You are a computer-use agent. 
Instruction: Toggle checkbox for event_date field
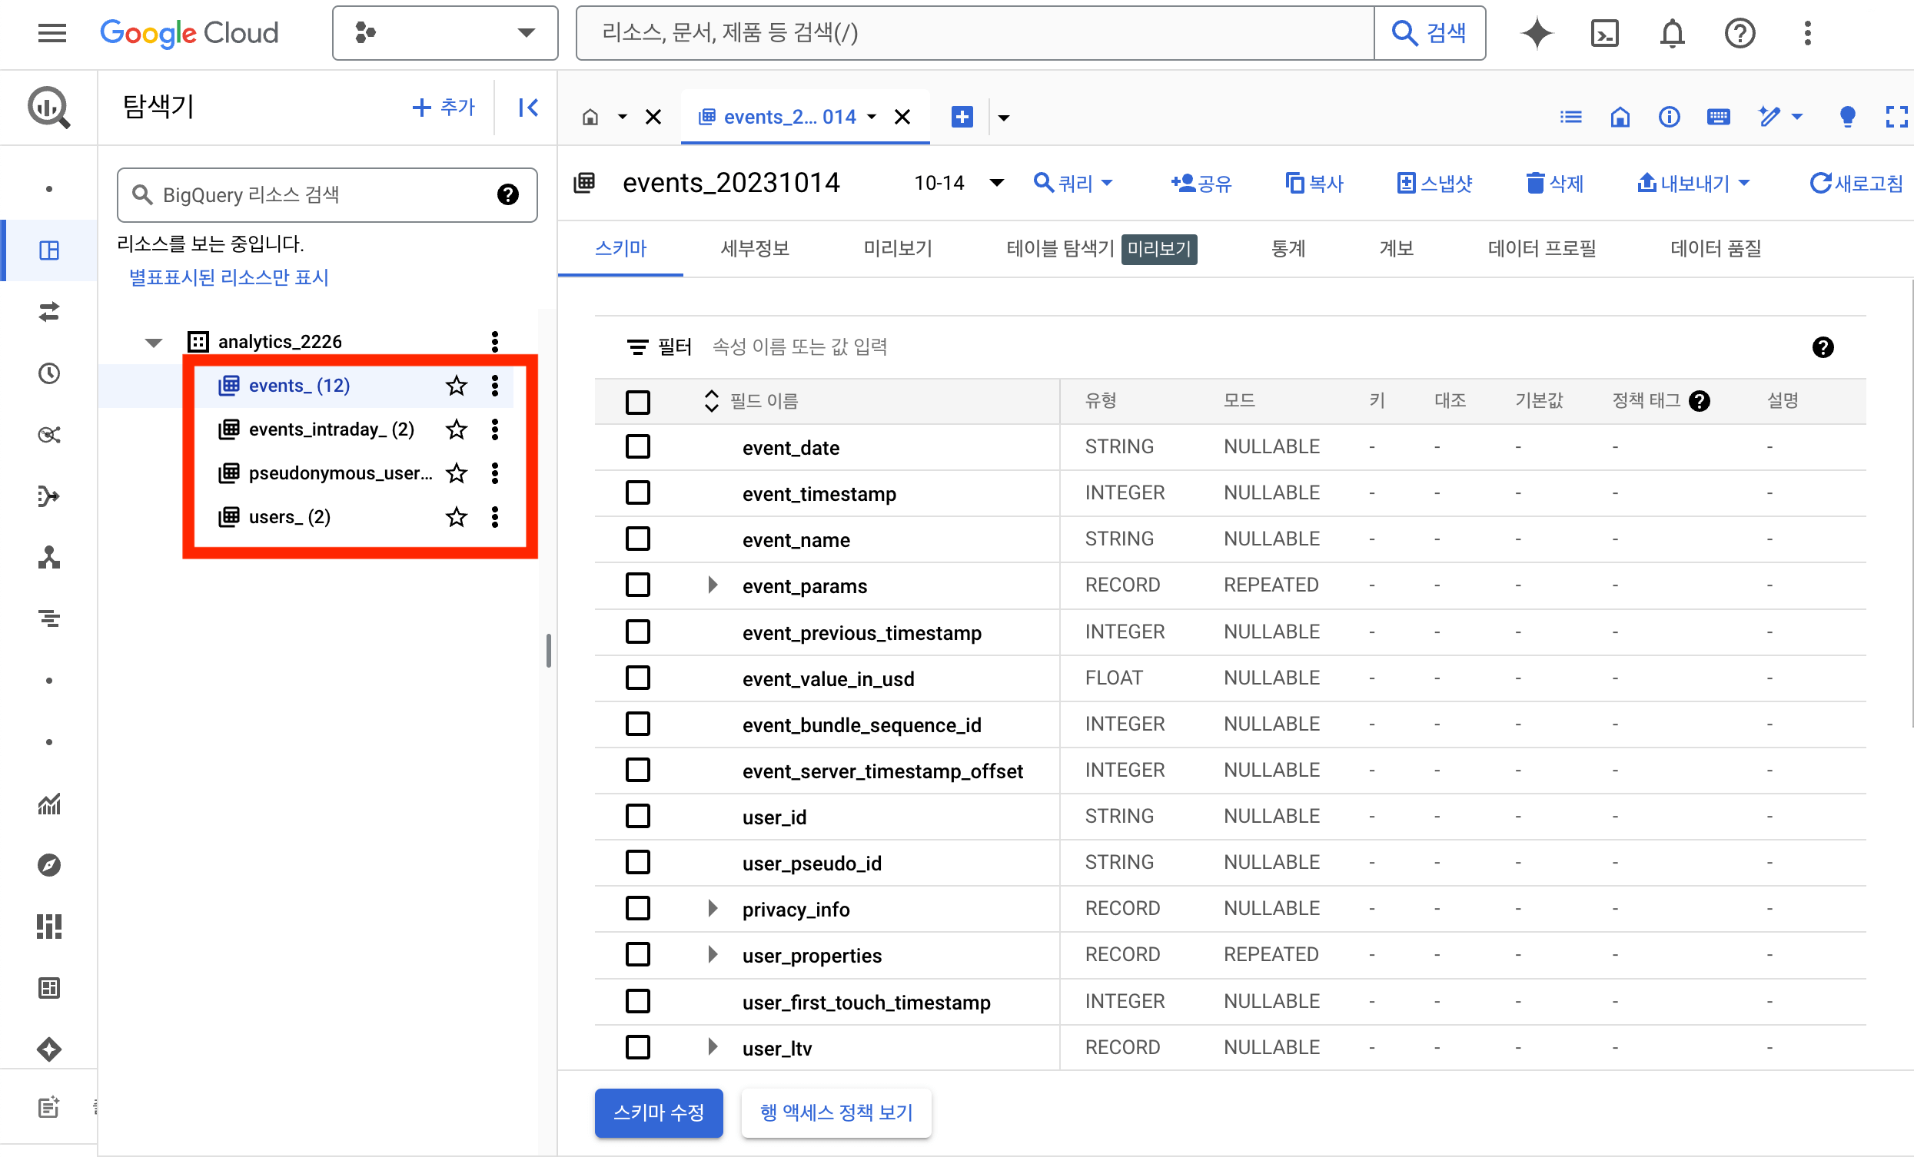[x=639, y=446]
